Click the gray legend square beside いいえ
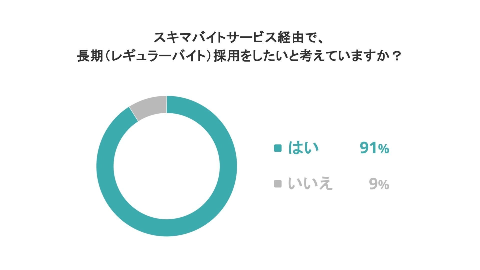This screenshot has width=480, height=270. [278, 184]
